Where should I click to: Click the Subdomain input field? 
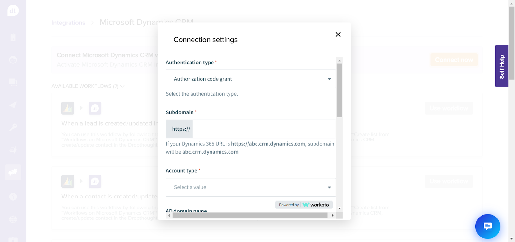point(264,129)
